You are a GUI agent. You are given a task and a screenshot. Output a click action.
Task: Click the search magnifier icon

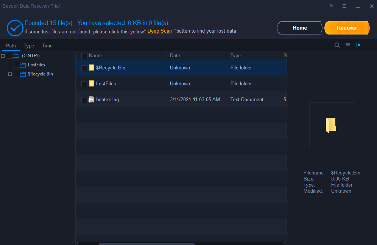(x=337, y=45)
